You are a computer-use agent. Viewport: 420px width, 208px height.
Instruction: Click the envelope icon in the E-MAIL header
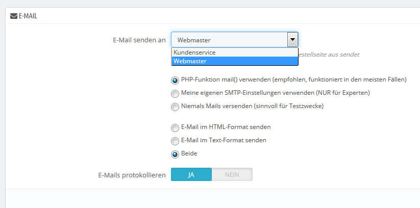pos(14,16)
